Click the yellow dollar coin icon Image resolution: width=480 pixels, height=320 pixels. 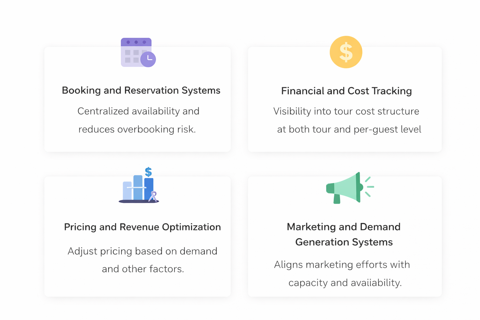click(x=346, y=52)
